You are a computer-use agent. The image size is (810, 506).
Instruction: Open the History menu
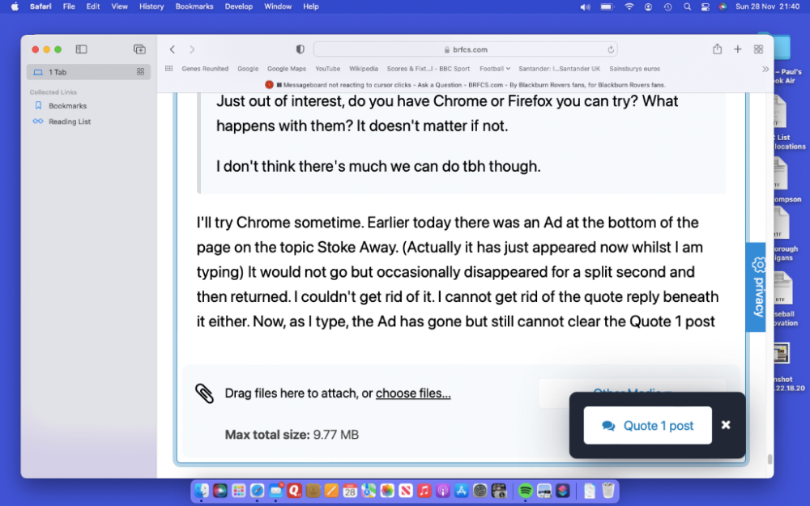point(151,6)
